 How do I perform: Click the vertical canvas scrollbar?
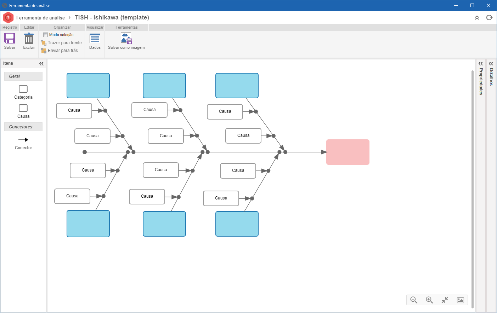coord(473,190)
